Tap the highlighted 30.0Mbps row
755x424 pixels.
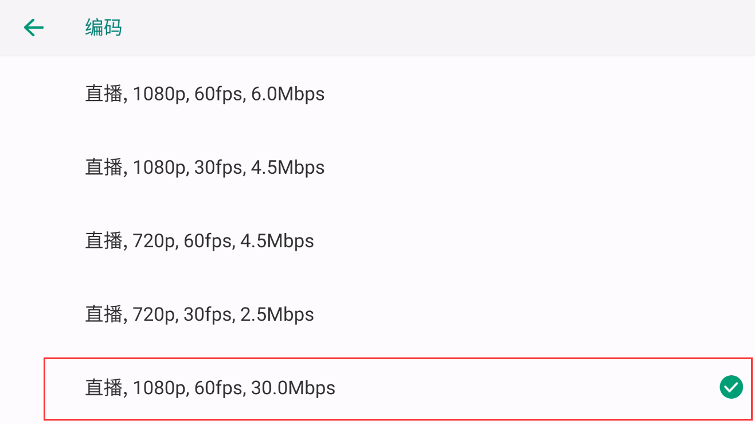398,388
